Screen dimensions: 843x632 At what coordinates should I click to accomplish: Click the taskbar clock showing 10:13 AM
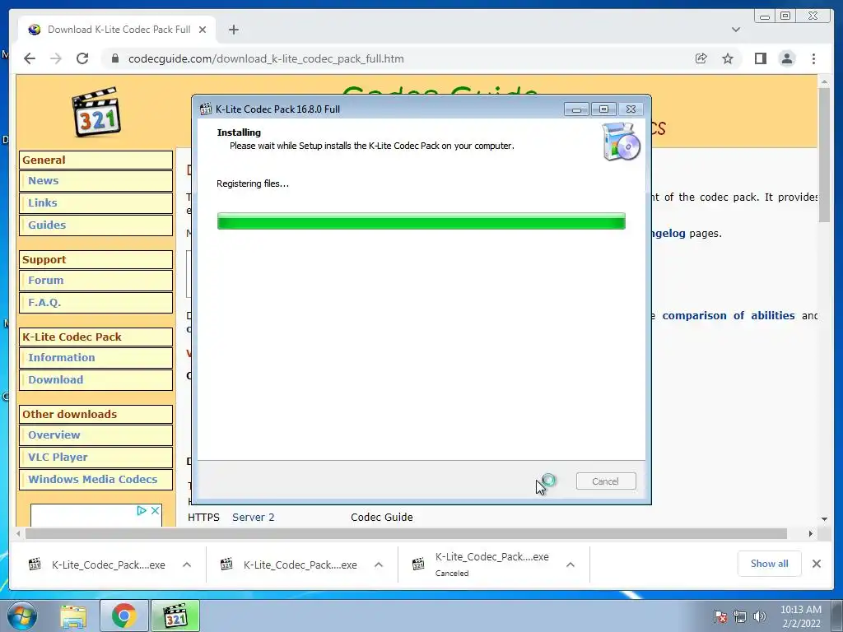coord(801,616)
